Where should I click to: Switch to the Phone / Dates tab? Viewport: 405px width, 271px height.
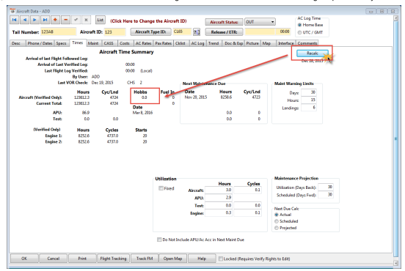40,43
